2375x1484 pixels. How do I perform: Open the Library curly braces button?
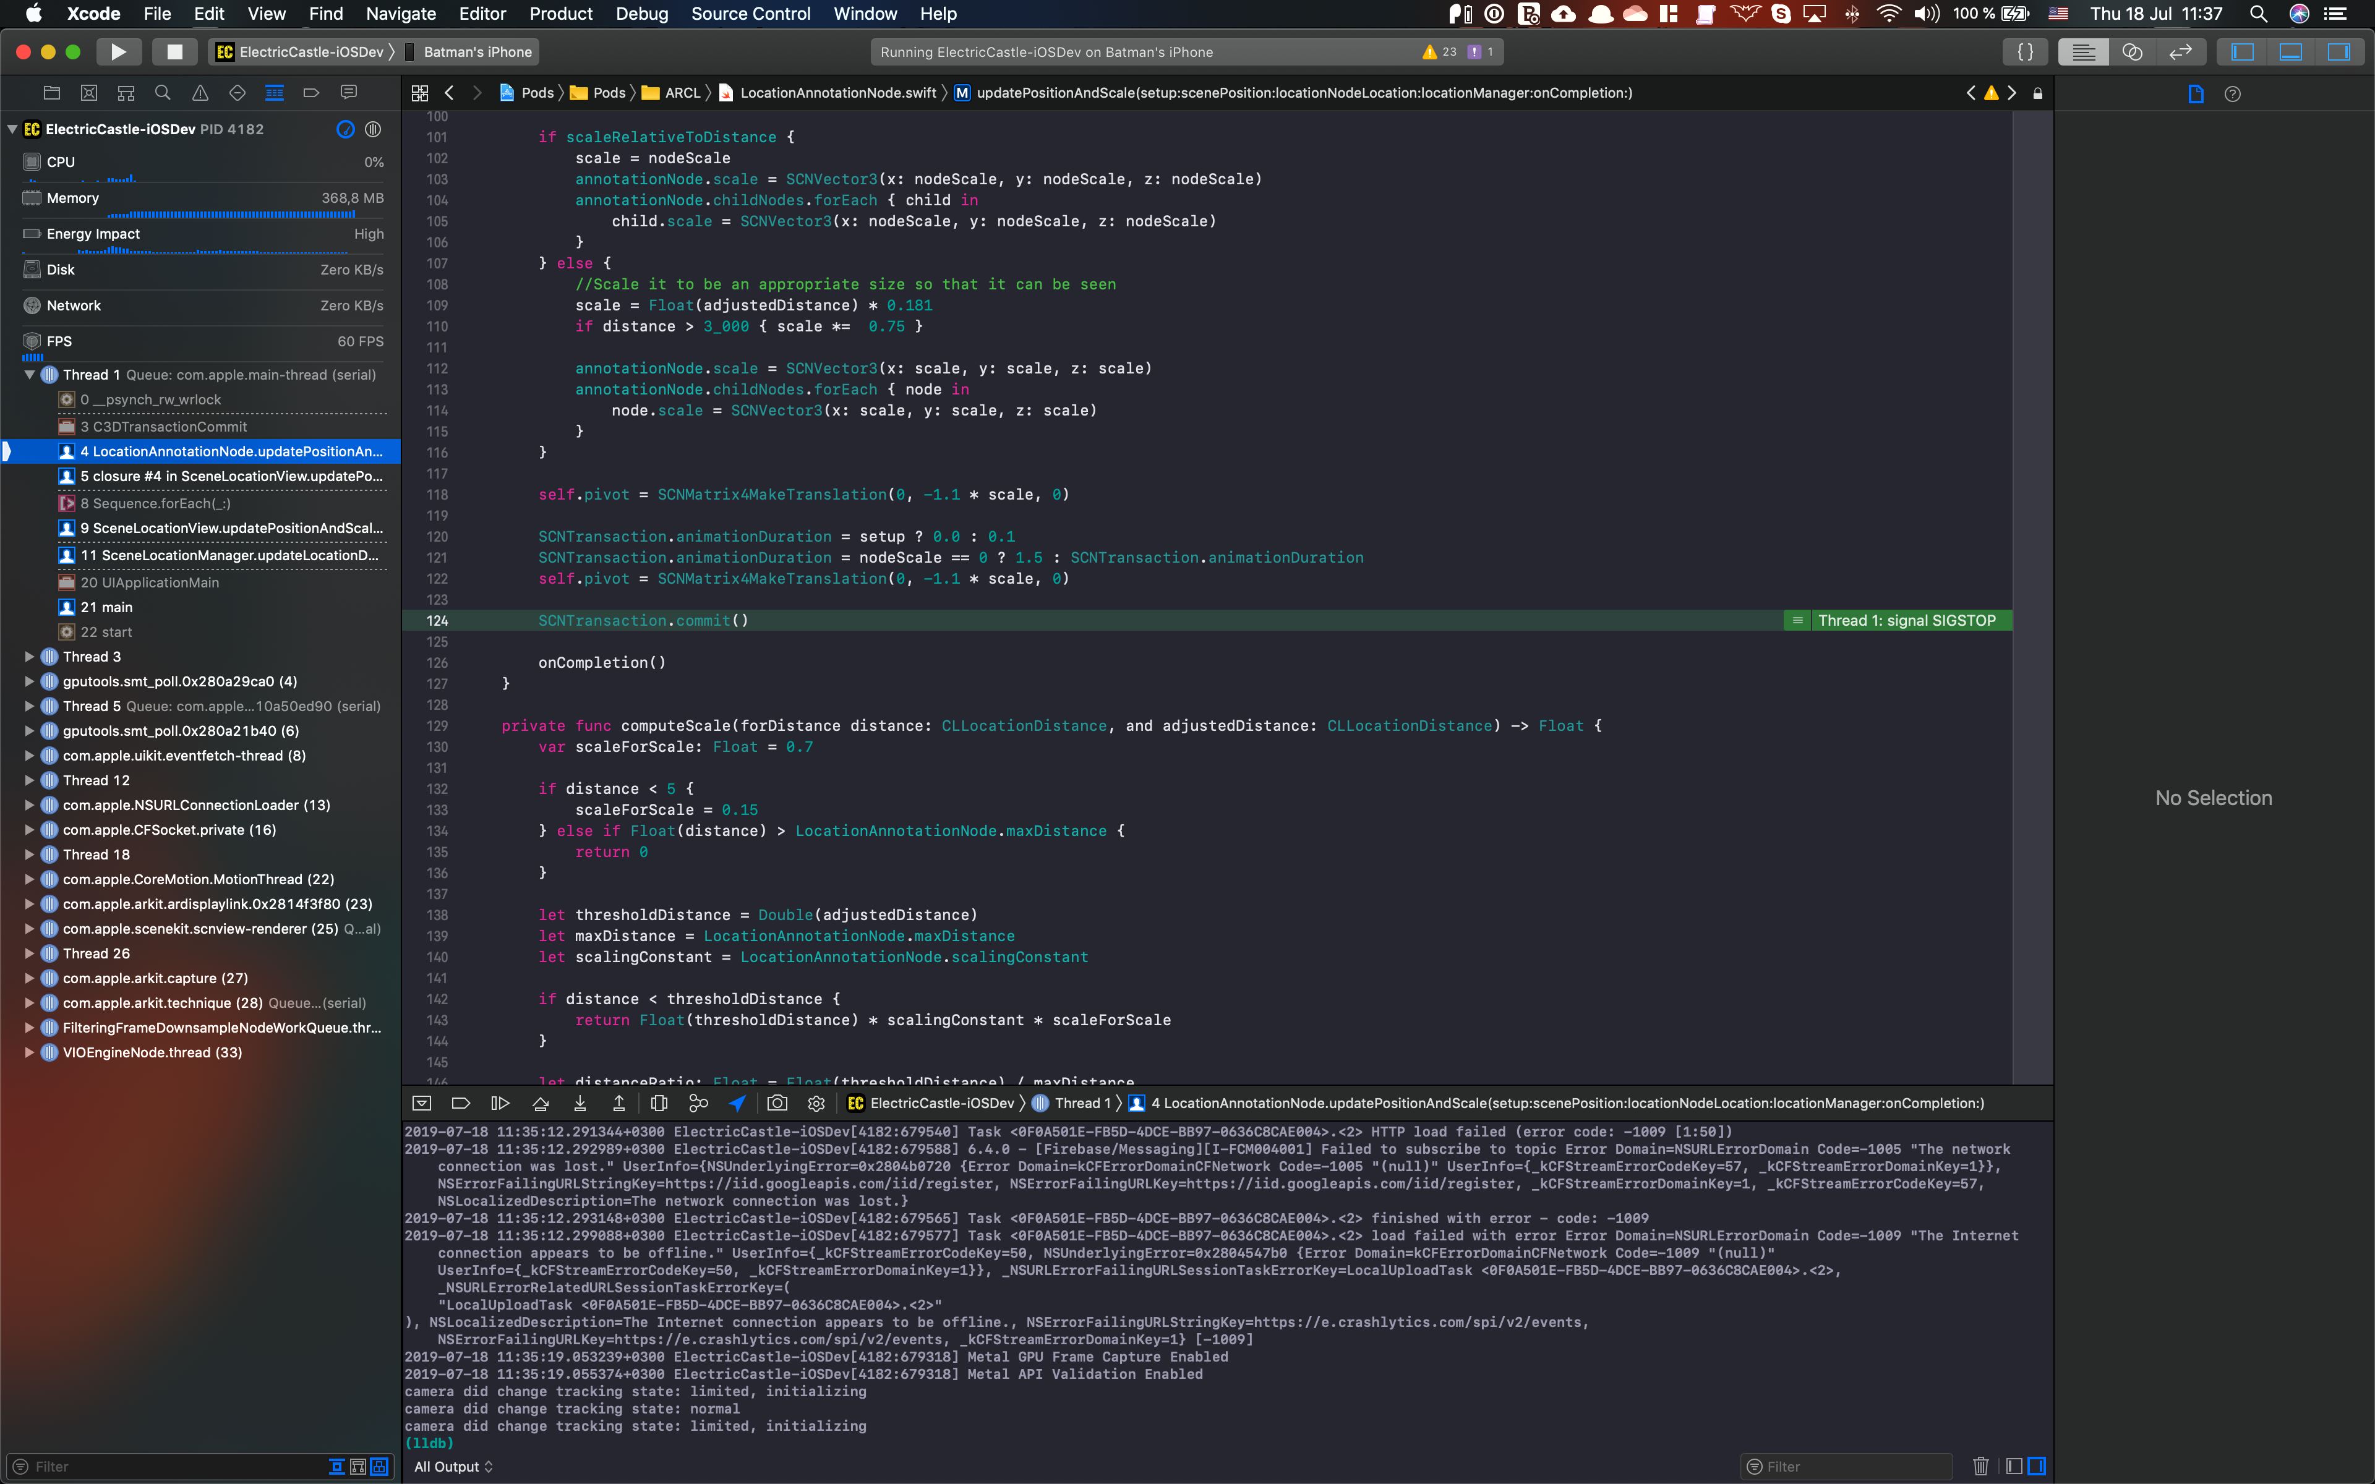(x=2025, y=52)
